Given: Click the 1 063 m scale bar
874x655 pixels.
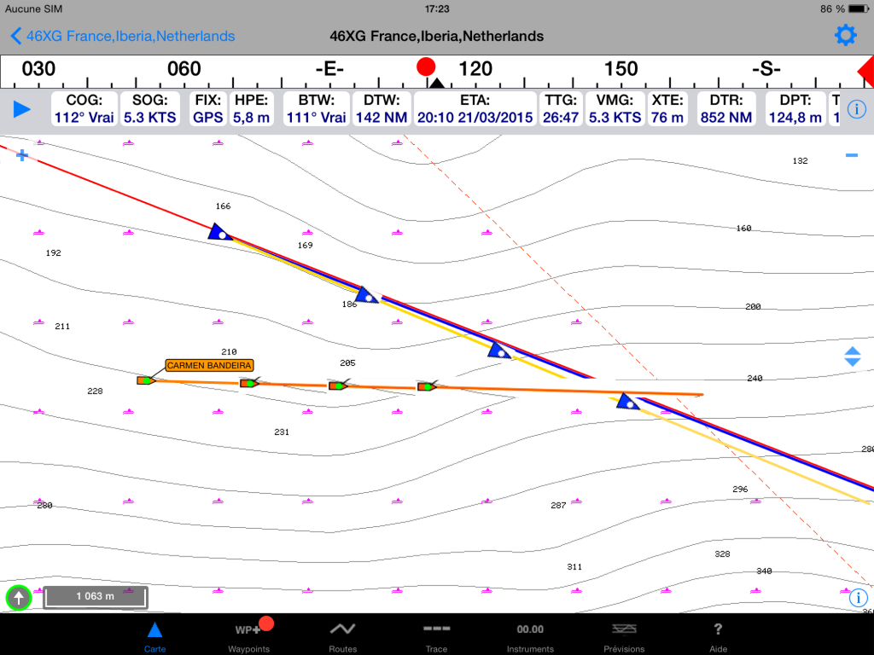Looking at the screenshot, I should [96, 596].
